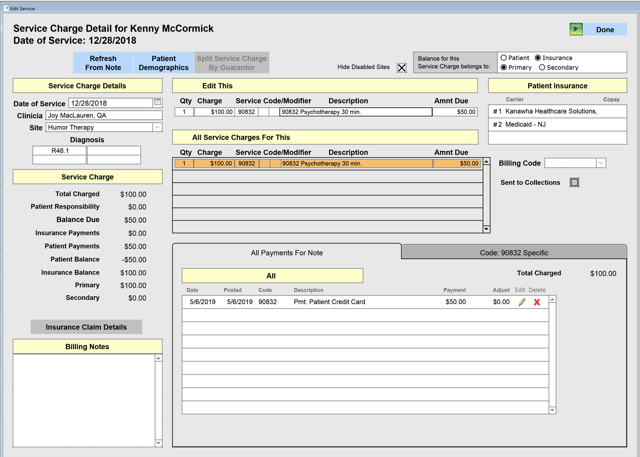Click the Refresh From Note button
This screenshot has height=457, width=640.
103,63
